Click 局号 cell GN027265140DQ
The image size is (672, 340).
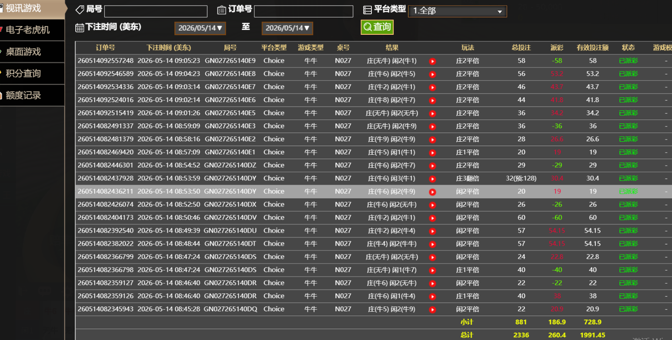(x=230, y=309)
